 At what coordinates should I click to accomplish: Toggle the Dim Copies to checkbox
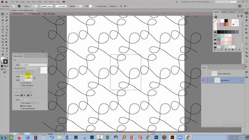click(x=21, y=103)
